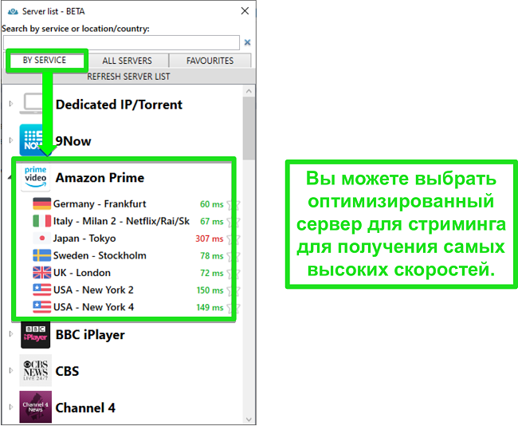The width and height of the screenshot is (518, 426).
Task: Click the 9Now group title
Action: pos(73,141)
